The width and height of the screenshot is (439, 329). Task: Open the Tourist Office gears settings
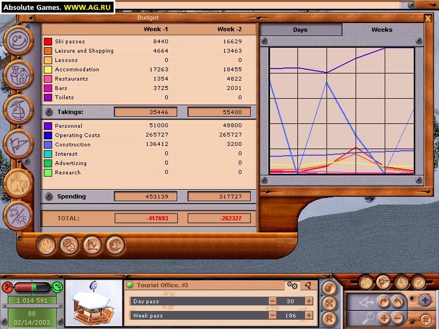tap(292, 285)
